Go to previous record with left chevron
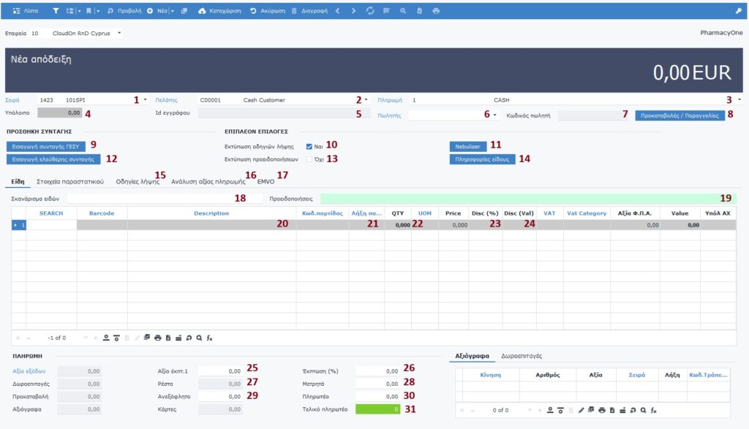Image resolution: width=749 pixels, height=429 pixels. [337, 12]
